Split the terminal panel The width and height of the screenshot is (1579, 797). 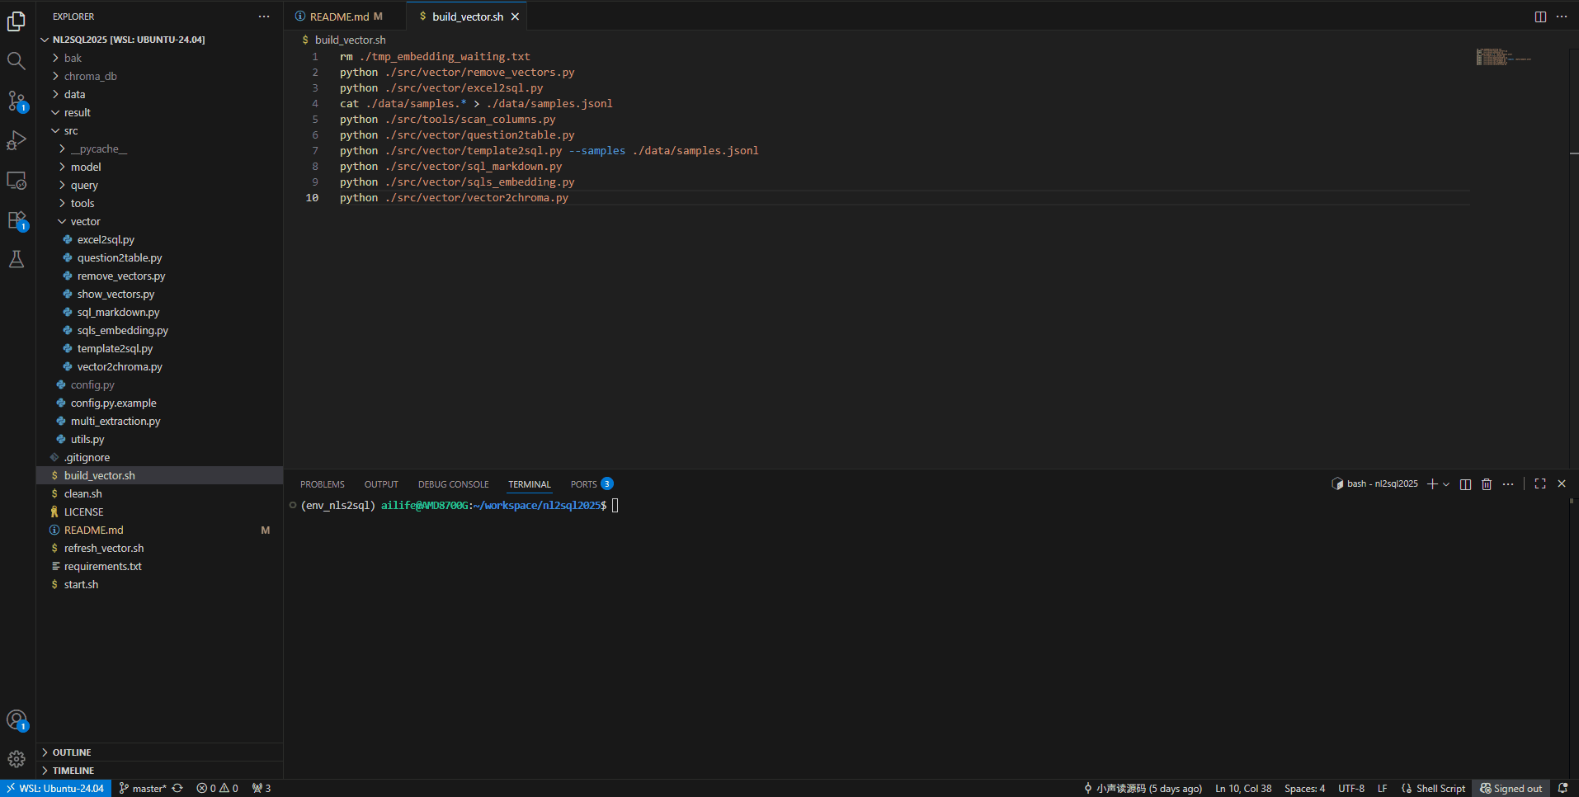click(1465, 484)
